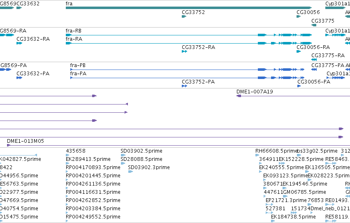Open the CG33752-RA transcript glyph
Viewport: 350px width, 223px height.
184,51
